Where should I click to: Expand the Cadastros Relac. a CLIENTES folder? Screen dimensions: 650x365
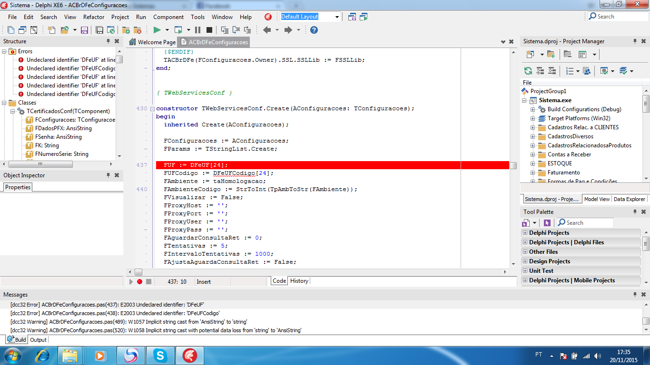coord(533,127)
